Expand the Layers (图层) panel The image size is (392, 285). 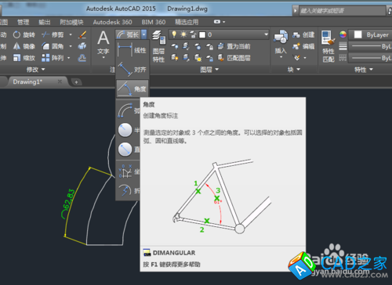[209, 70]
